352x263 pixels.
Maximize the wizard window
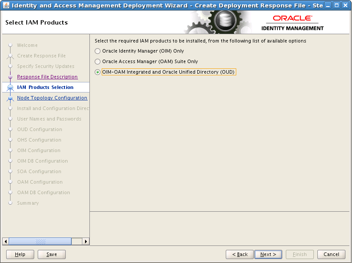[x=337, y=5]
